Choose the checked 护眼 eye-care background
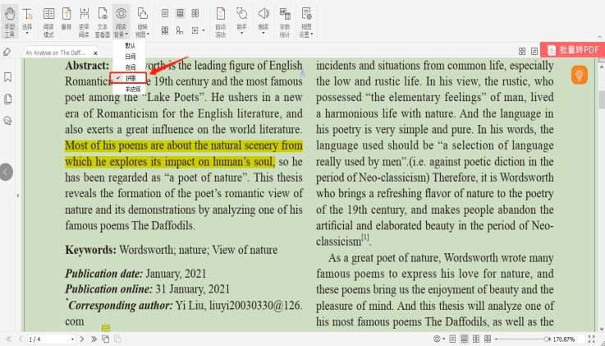Screen dimensions: 605x346 pos(131,77)
